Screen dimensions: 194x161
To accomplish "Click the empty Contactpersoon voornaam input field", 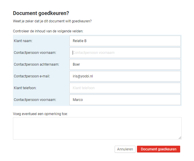I will click(x=125, y=53).
